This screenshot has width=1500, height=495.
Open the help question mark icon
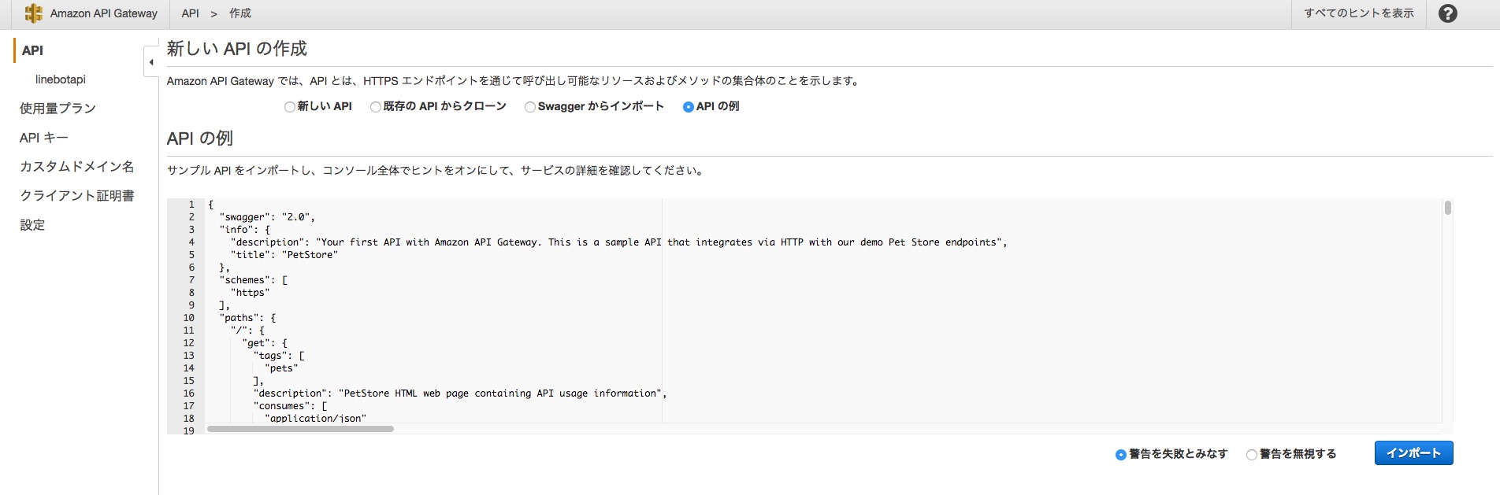click(1448, 13)
